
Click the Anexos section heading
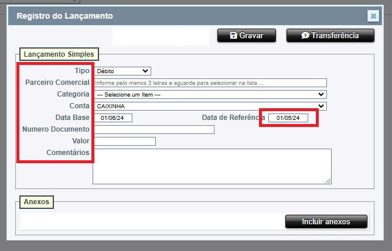pos(38,202)
